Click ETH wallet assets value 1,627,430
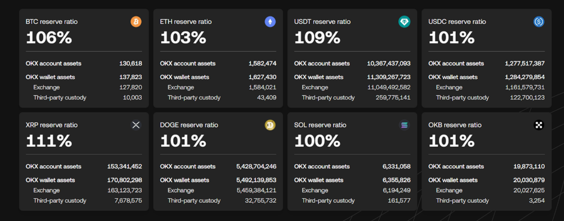The height and width of the screenshot is (221, 564). [x=262, y=77]
